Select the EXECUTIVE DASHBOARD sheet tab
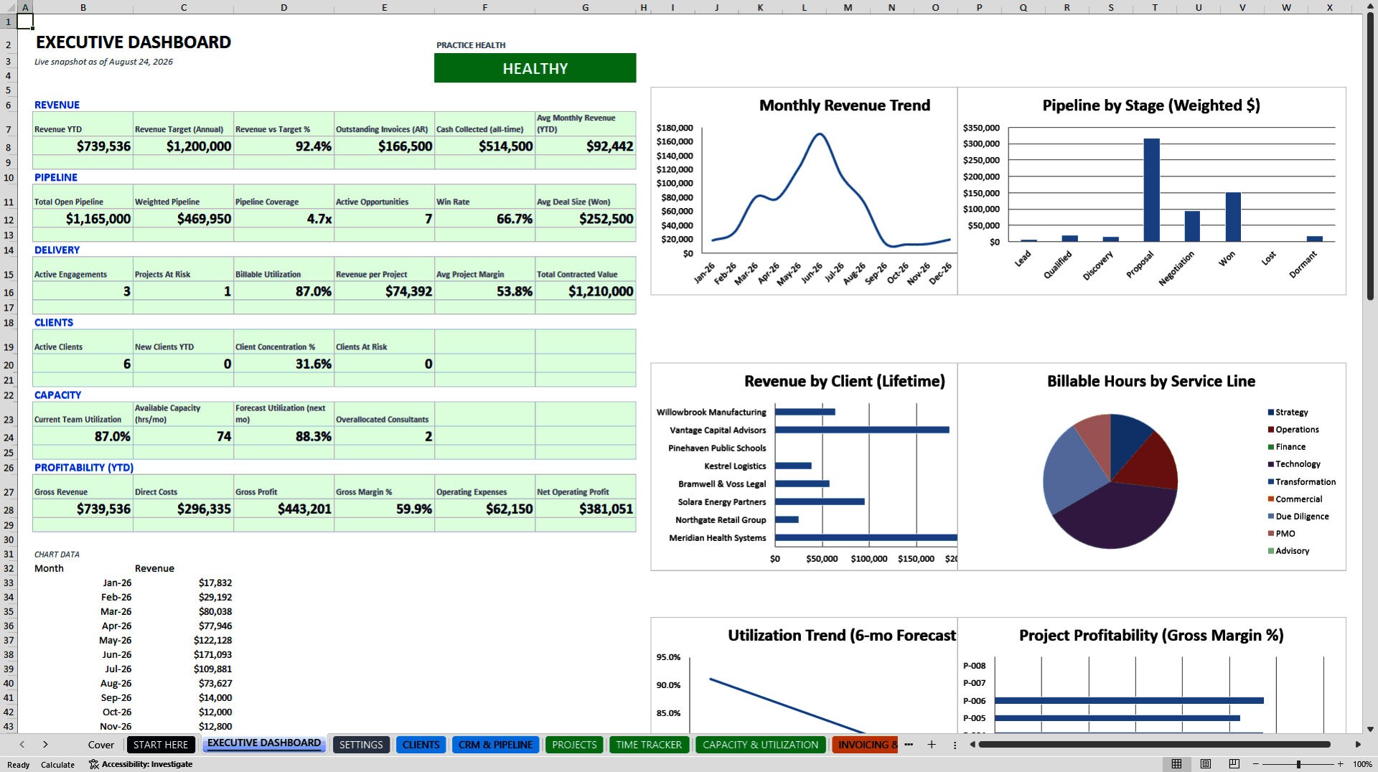The height and width of the screenshot is (772, 1378). (x=264, y=743)
